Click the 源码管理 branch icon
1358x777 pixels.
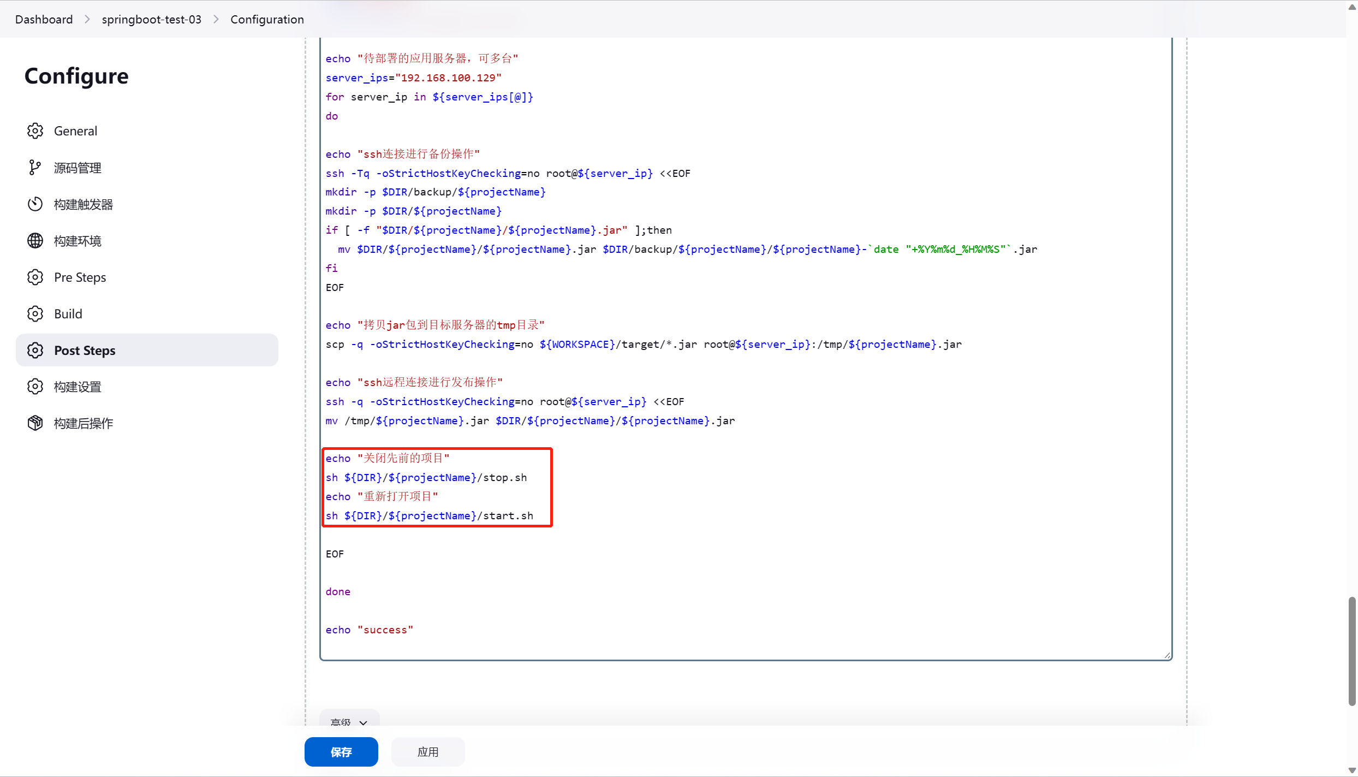point(35,168)
